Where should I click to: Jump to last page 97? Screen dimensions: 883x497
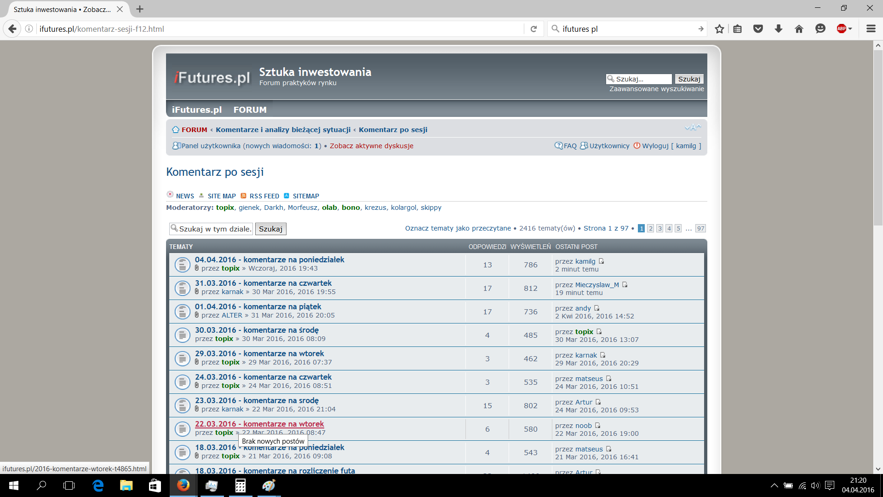(x=700, y=228)
